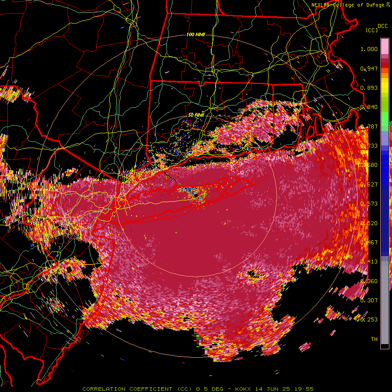Click the light pink segment of the color bar
Viewport: 392px width, 392px height.
385,46
